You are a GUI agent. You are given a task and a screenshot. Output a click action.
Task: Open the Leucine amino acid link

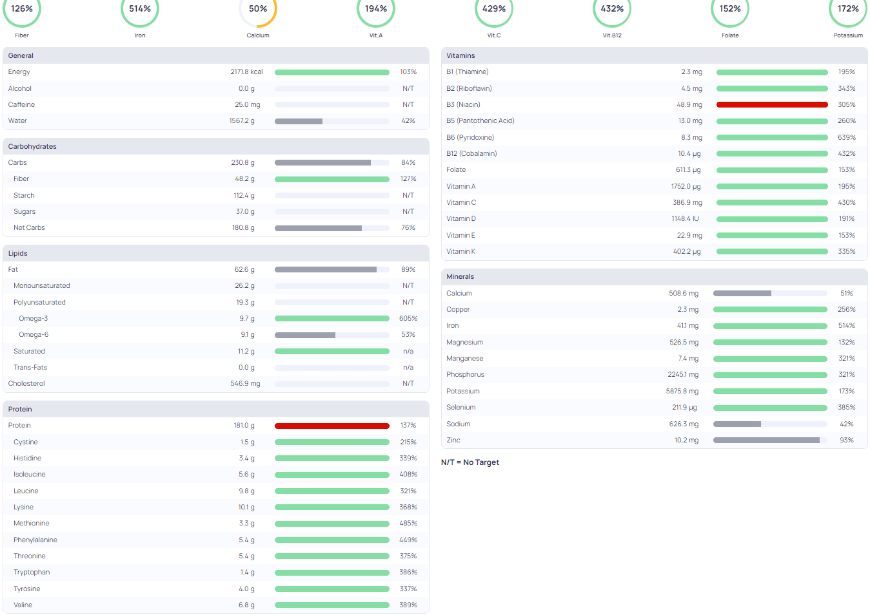click(26, 491)
